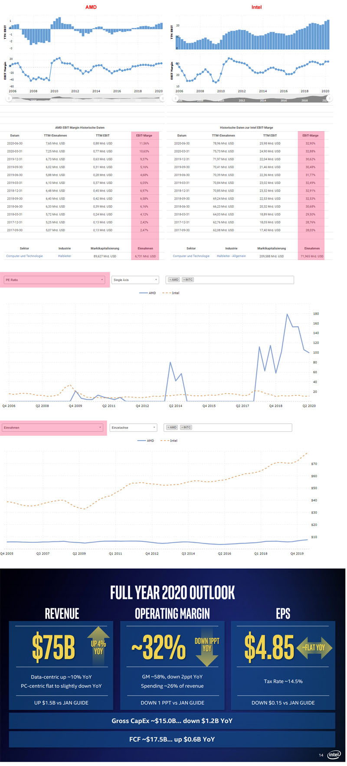This screenshot has width=347, height=766.
Task: Click the ticker tag field above PE Ratio chart
Action: [230, 280]
